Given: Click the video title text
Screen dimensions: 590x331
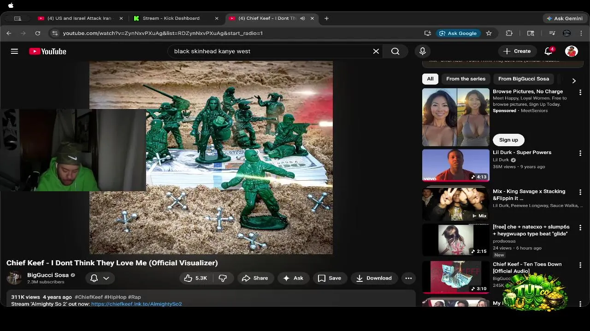Looking at the screenshot, I should pyautogui.click(x=112, y=263).
